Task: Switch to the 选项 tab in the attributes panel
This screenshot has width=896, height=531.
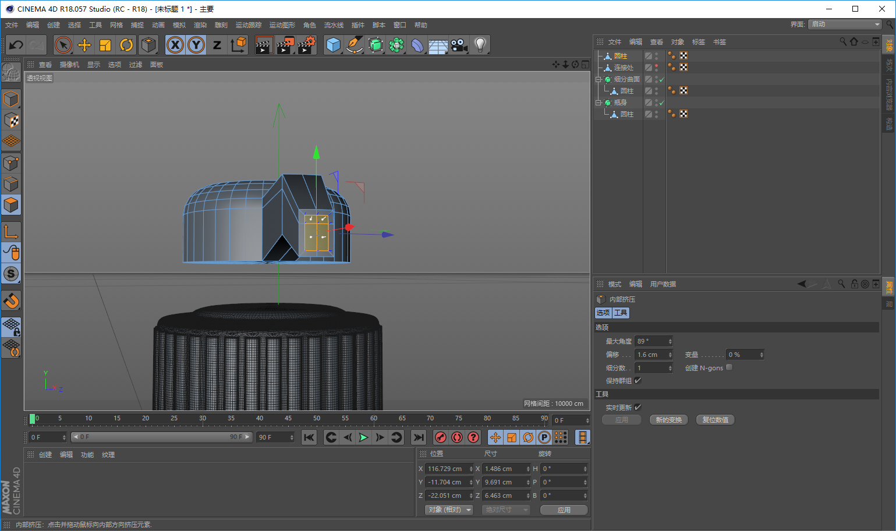Action: (x=603, y=313)
